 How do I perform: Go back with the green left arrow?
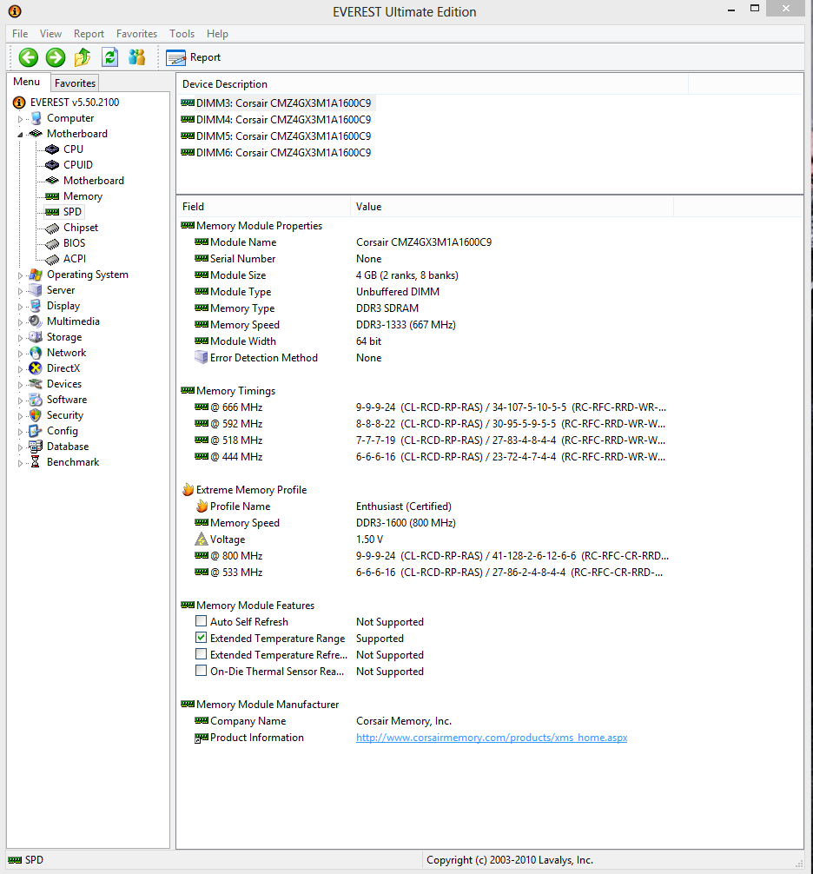29,56
